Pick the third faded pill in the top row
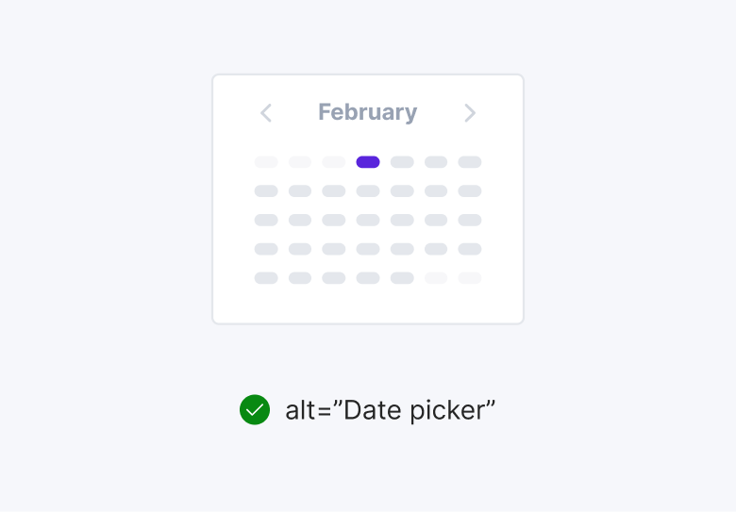The image size is (736, 512). pyautogui.click(x=334, y=162)
